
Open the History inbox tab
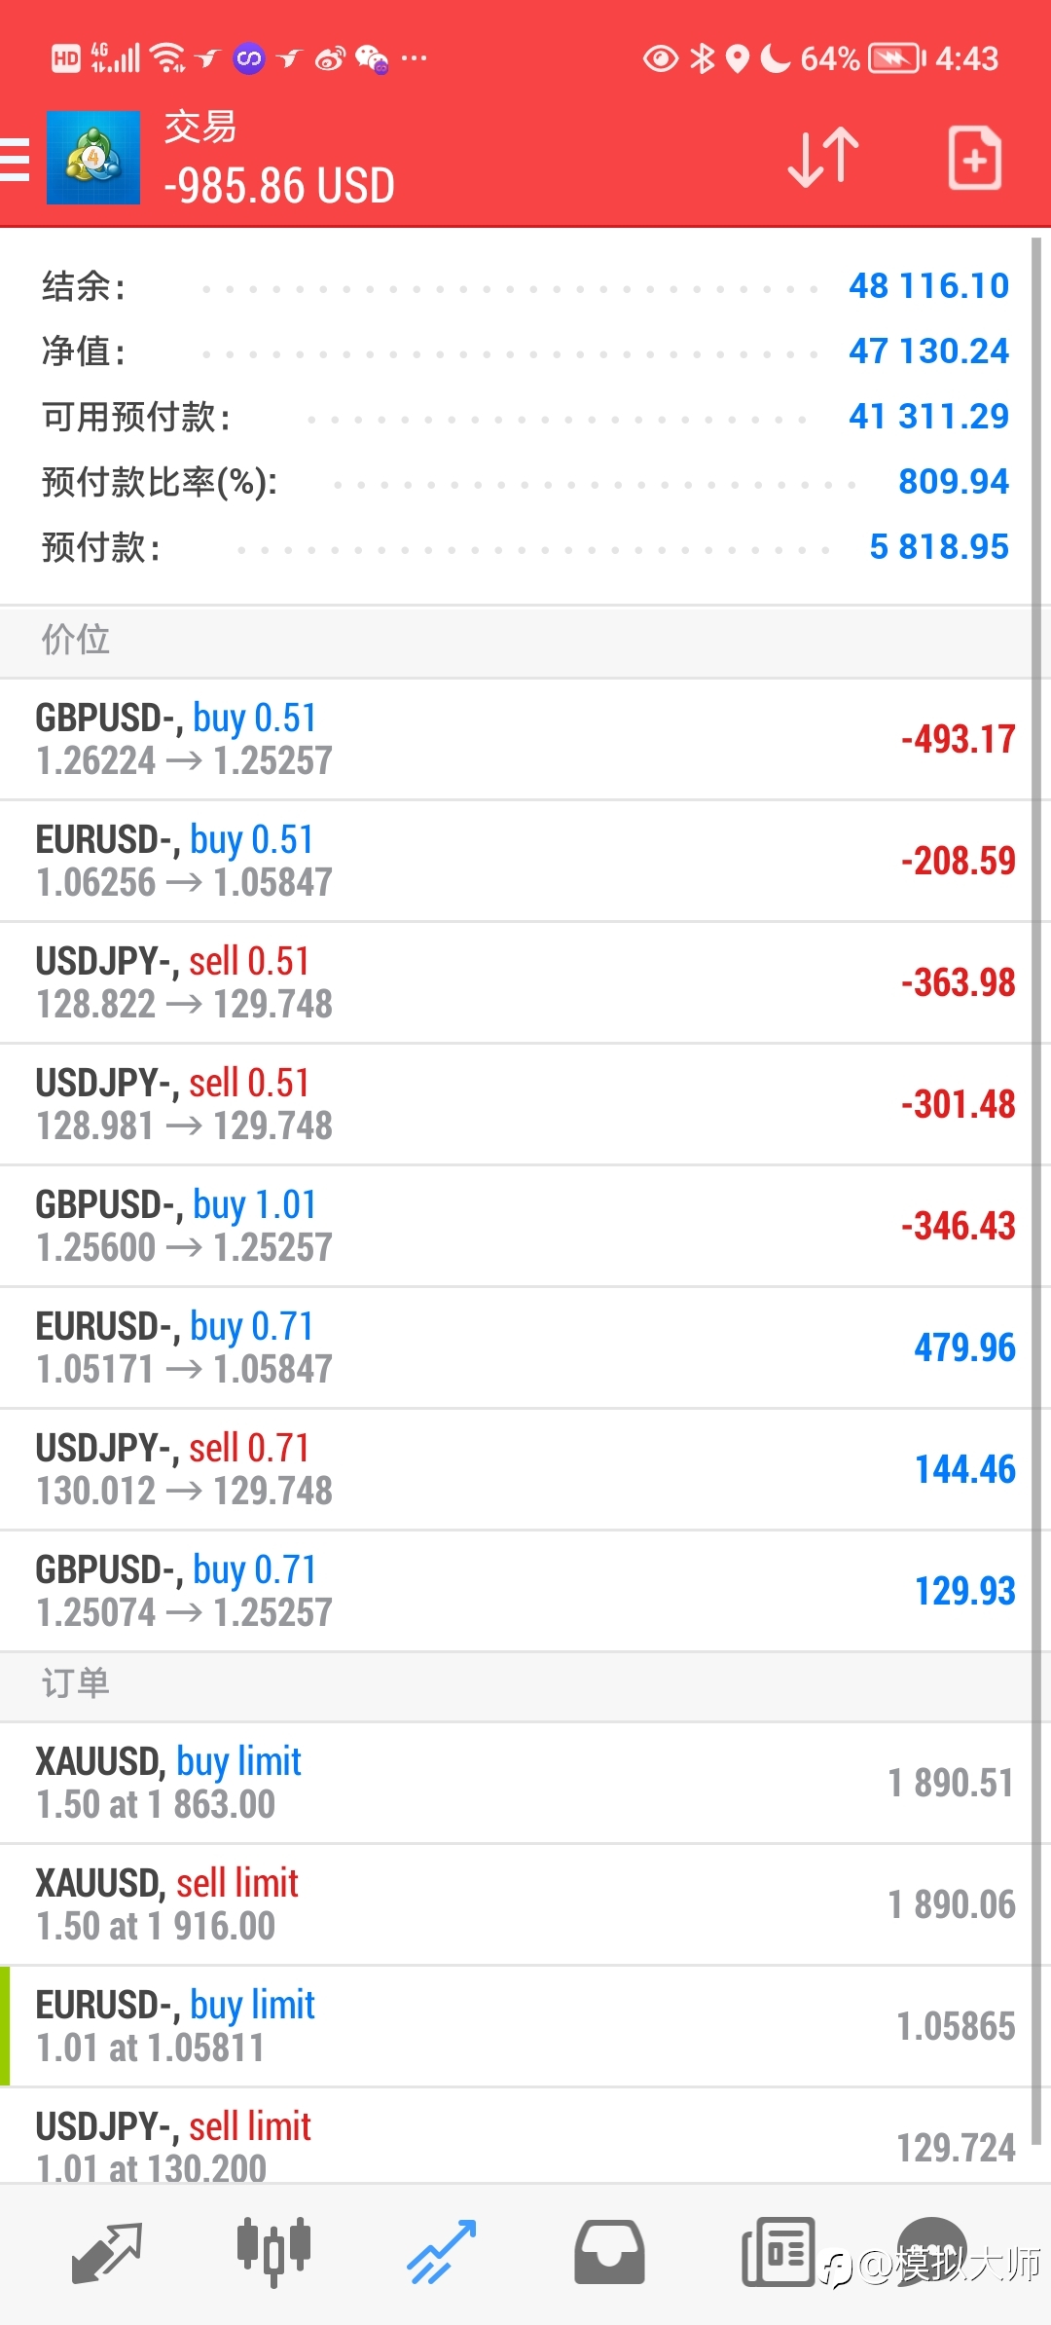(609, 2253)
